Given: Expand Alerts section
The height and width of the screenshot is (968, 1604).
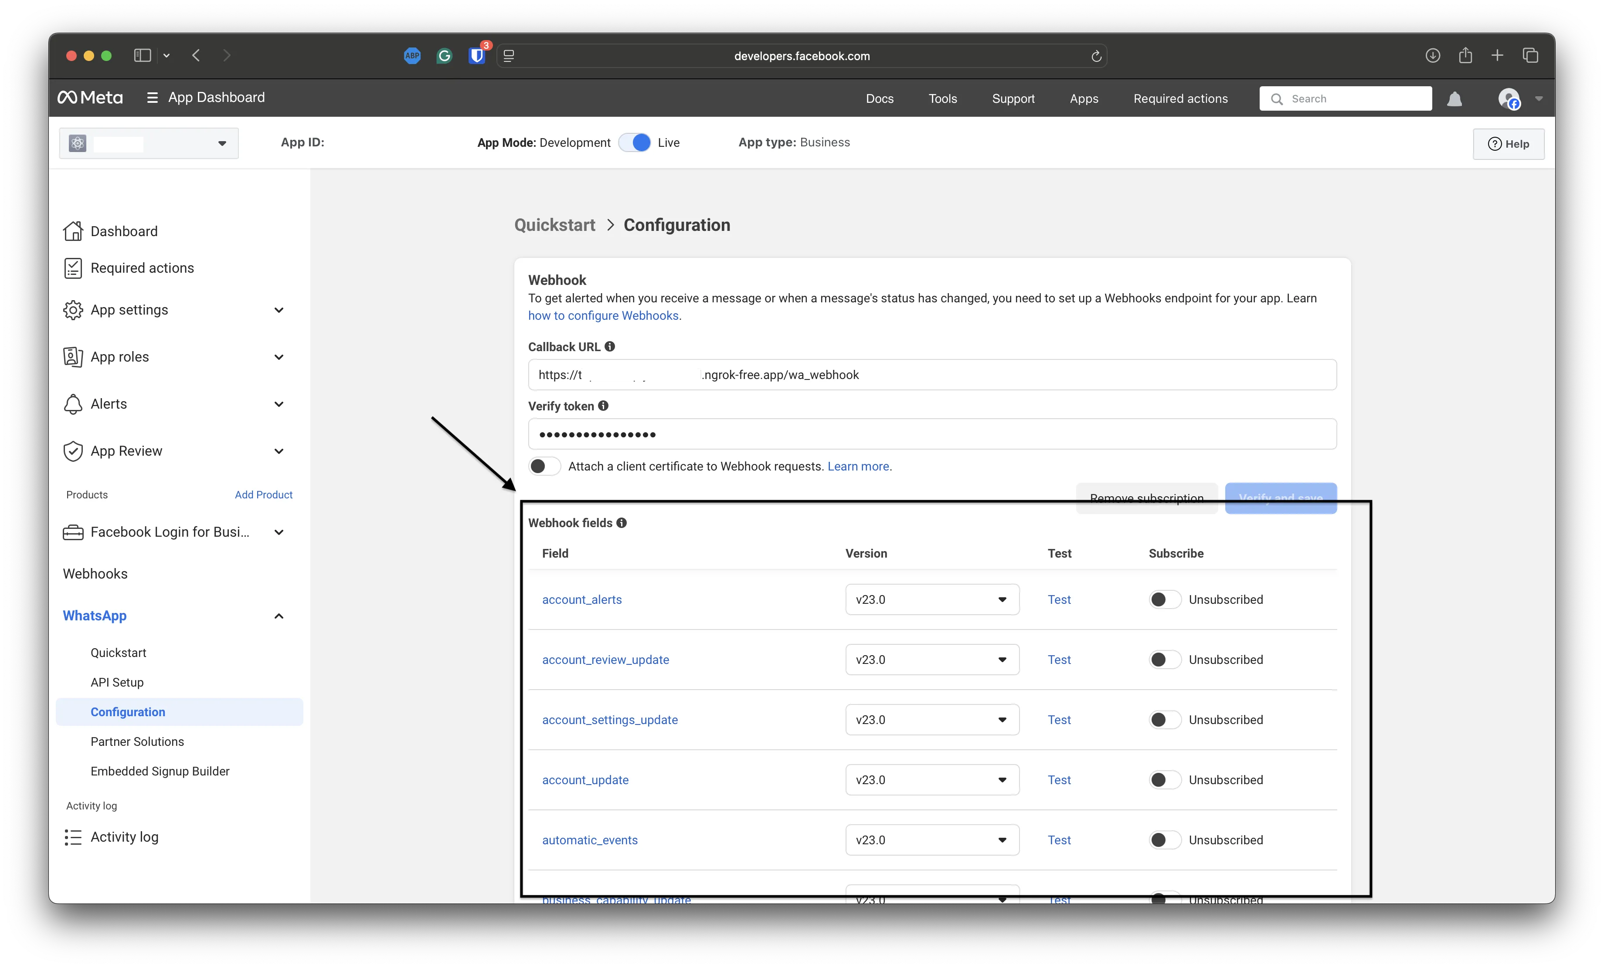Looking at the screenshot, I should point(279,404).
